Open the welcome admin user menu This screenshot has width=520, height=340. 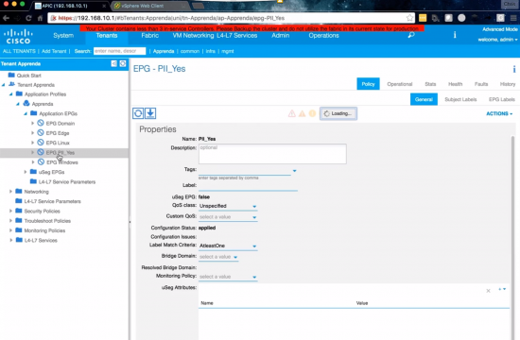[x=497, y=40]
